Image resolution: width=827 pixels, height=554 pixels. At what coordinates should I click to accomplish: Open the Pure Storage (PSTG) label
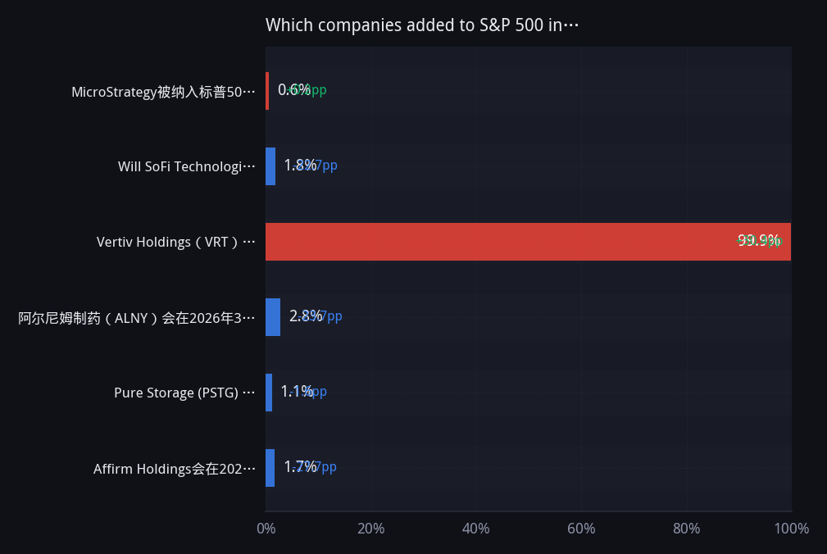(184, 393)
